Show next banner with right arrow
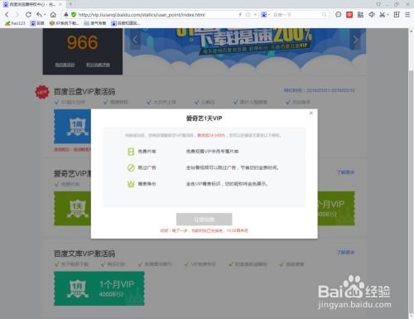 355,40
